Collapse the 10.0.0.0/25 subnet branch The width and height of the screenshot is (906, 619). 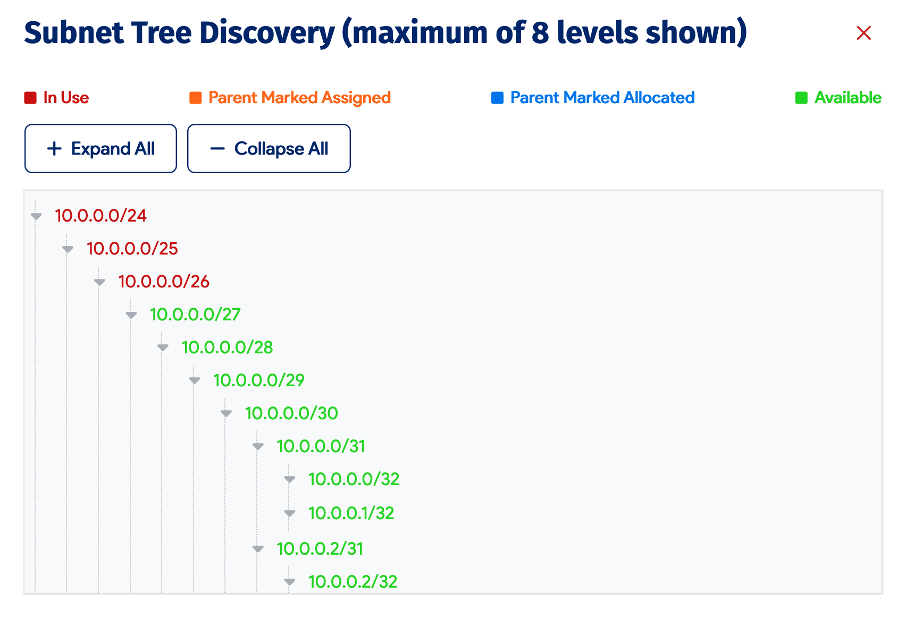[x=68, y=249]
